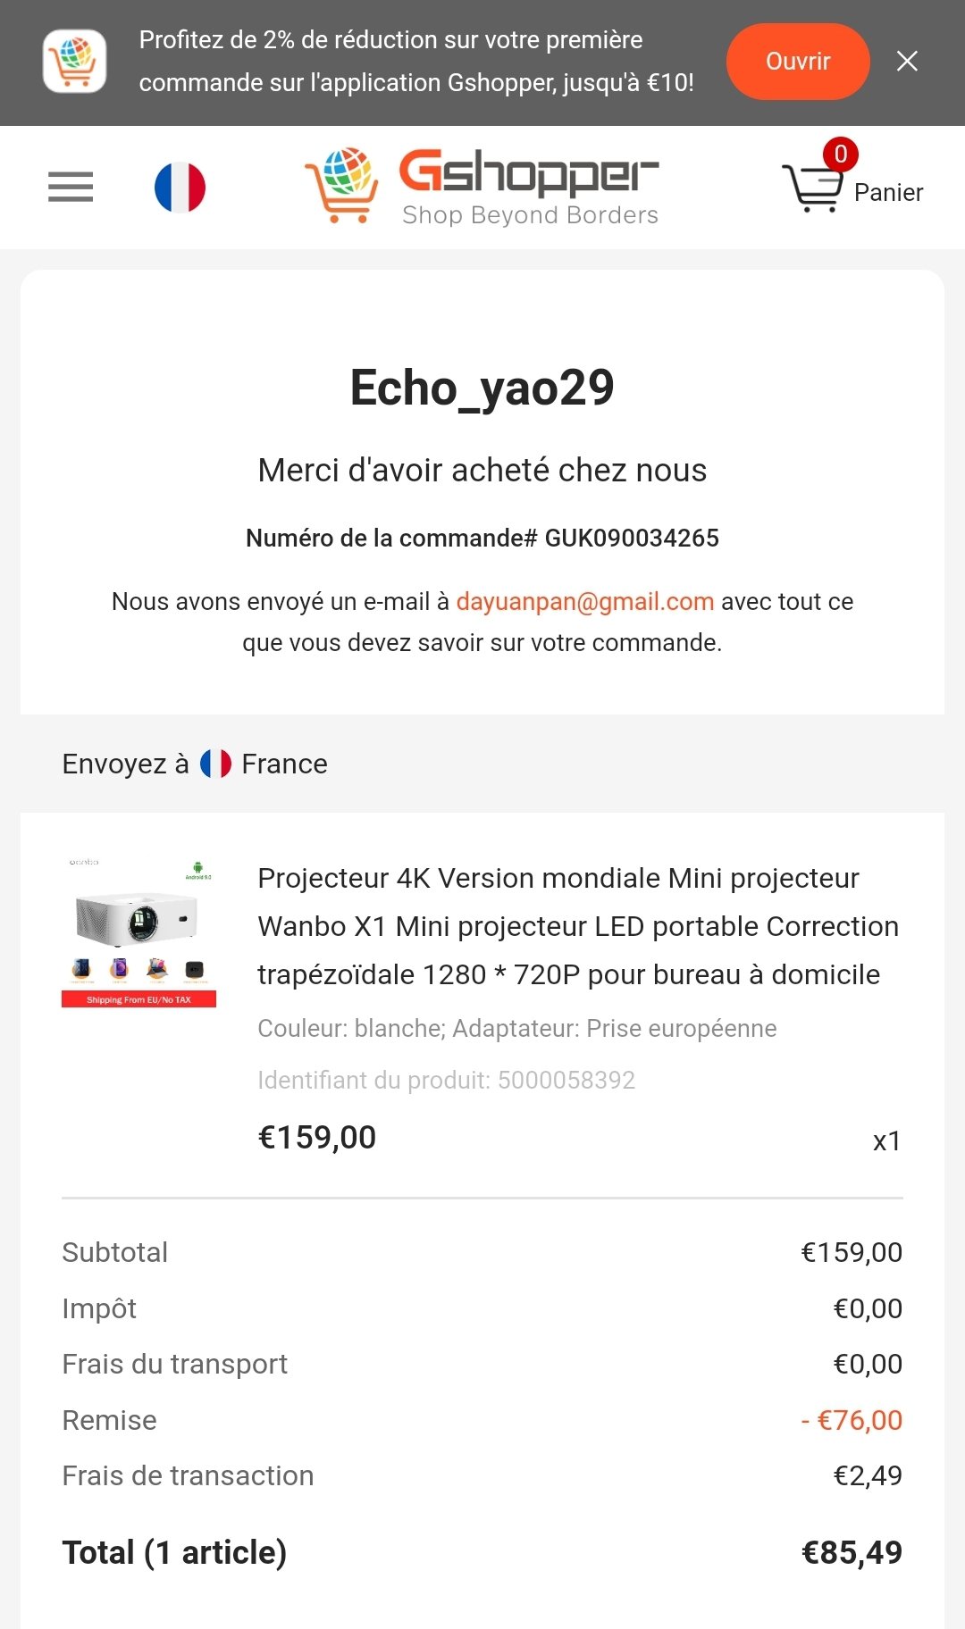Dismiss the app promotion banner
This screenshot has height=1629, width=965.
[x=907, y=61]
